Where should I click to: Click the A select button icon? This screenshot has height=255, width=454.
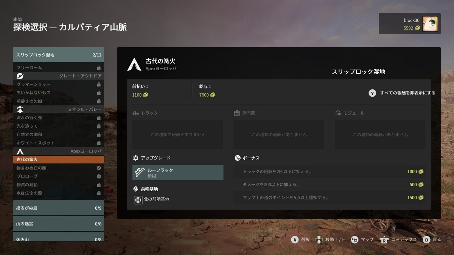(295, 240)
